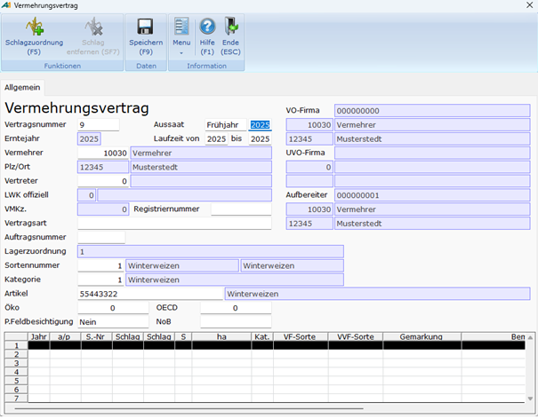Click the Kat. column header
This screenshot has height=418, width=538.
point(262,336)
